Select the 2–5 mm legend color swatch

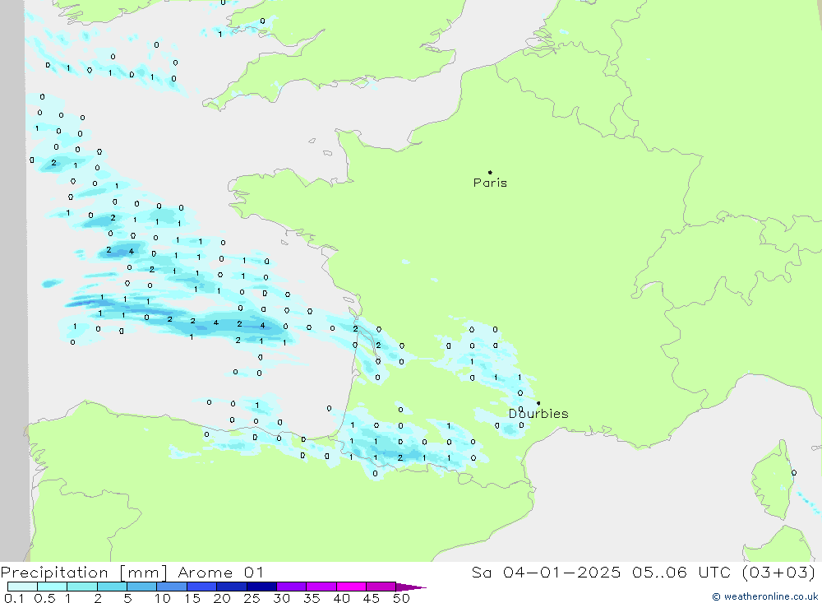[x=112, y=587]
